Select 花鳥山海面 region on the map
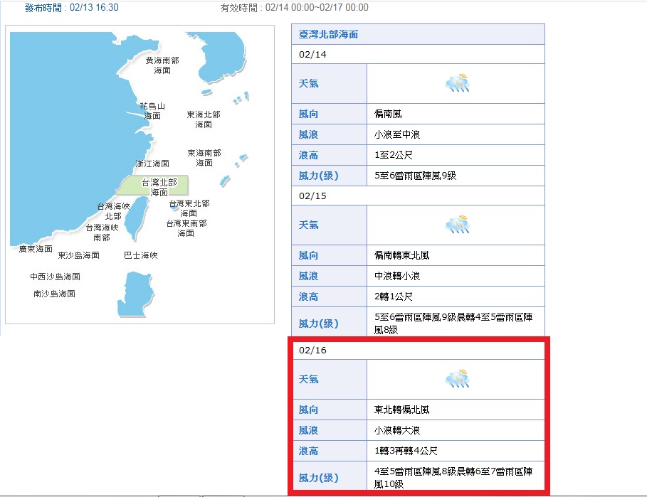Image resolution: width=647 pixels, height=497 pixels. [x=152, y=111]
